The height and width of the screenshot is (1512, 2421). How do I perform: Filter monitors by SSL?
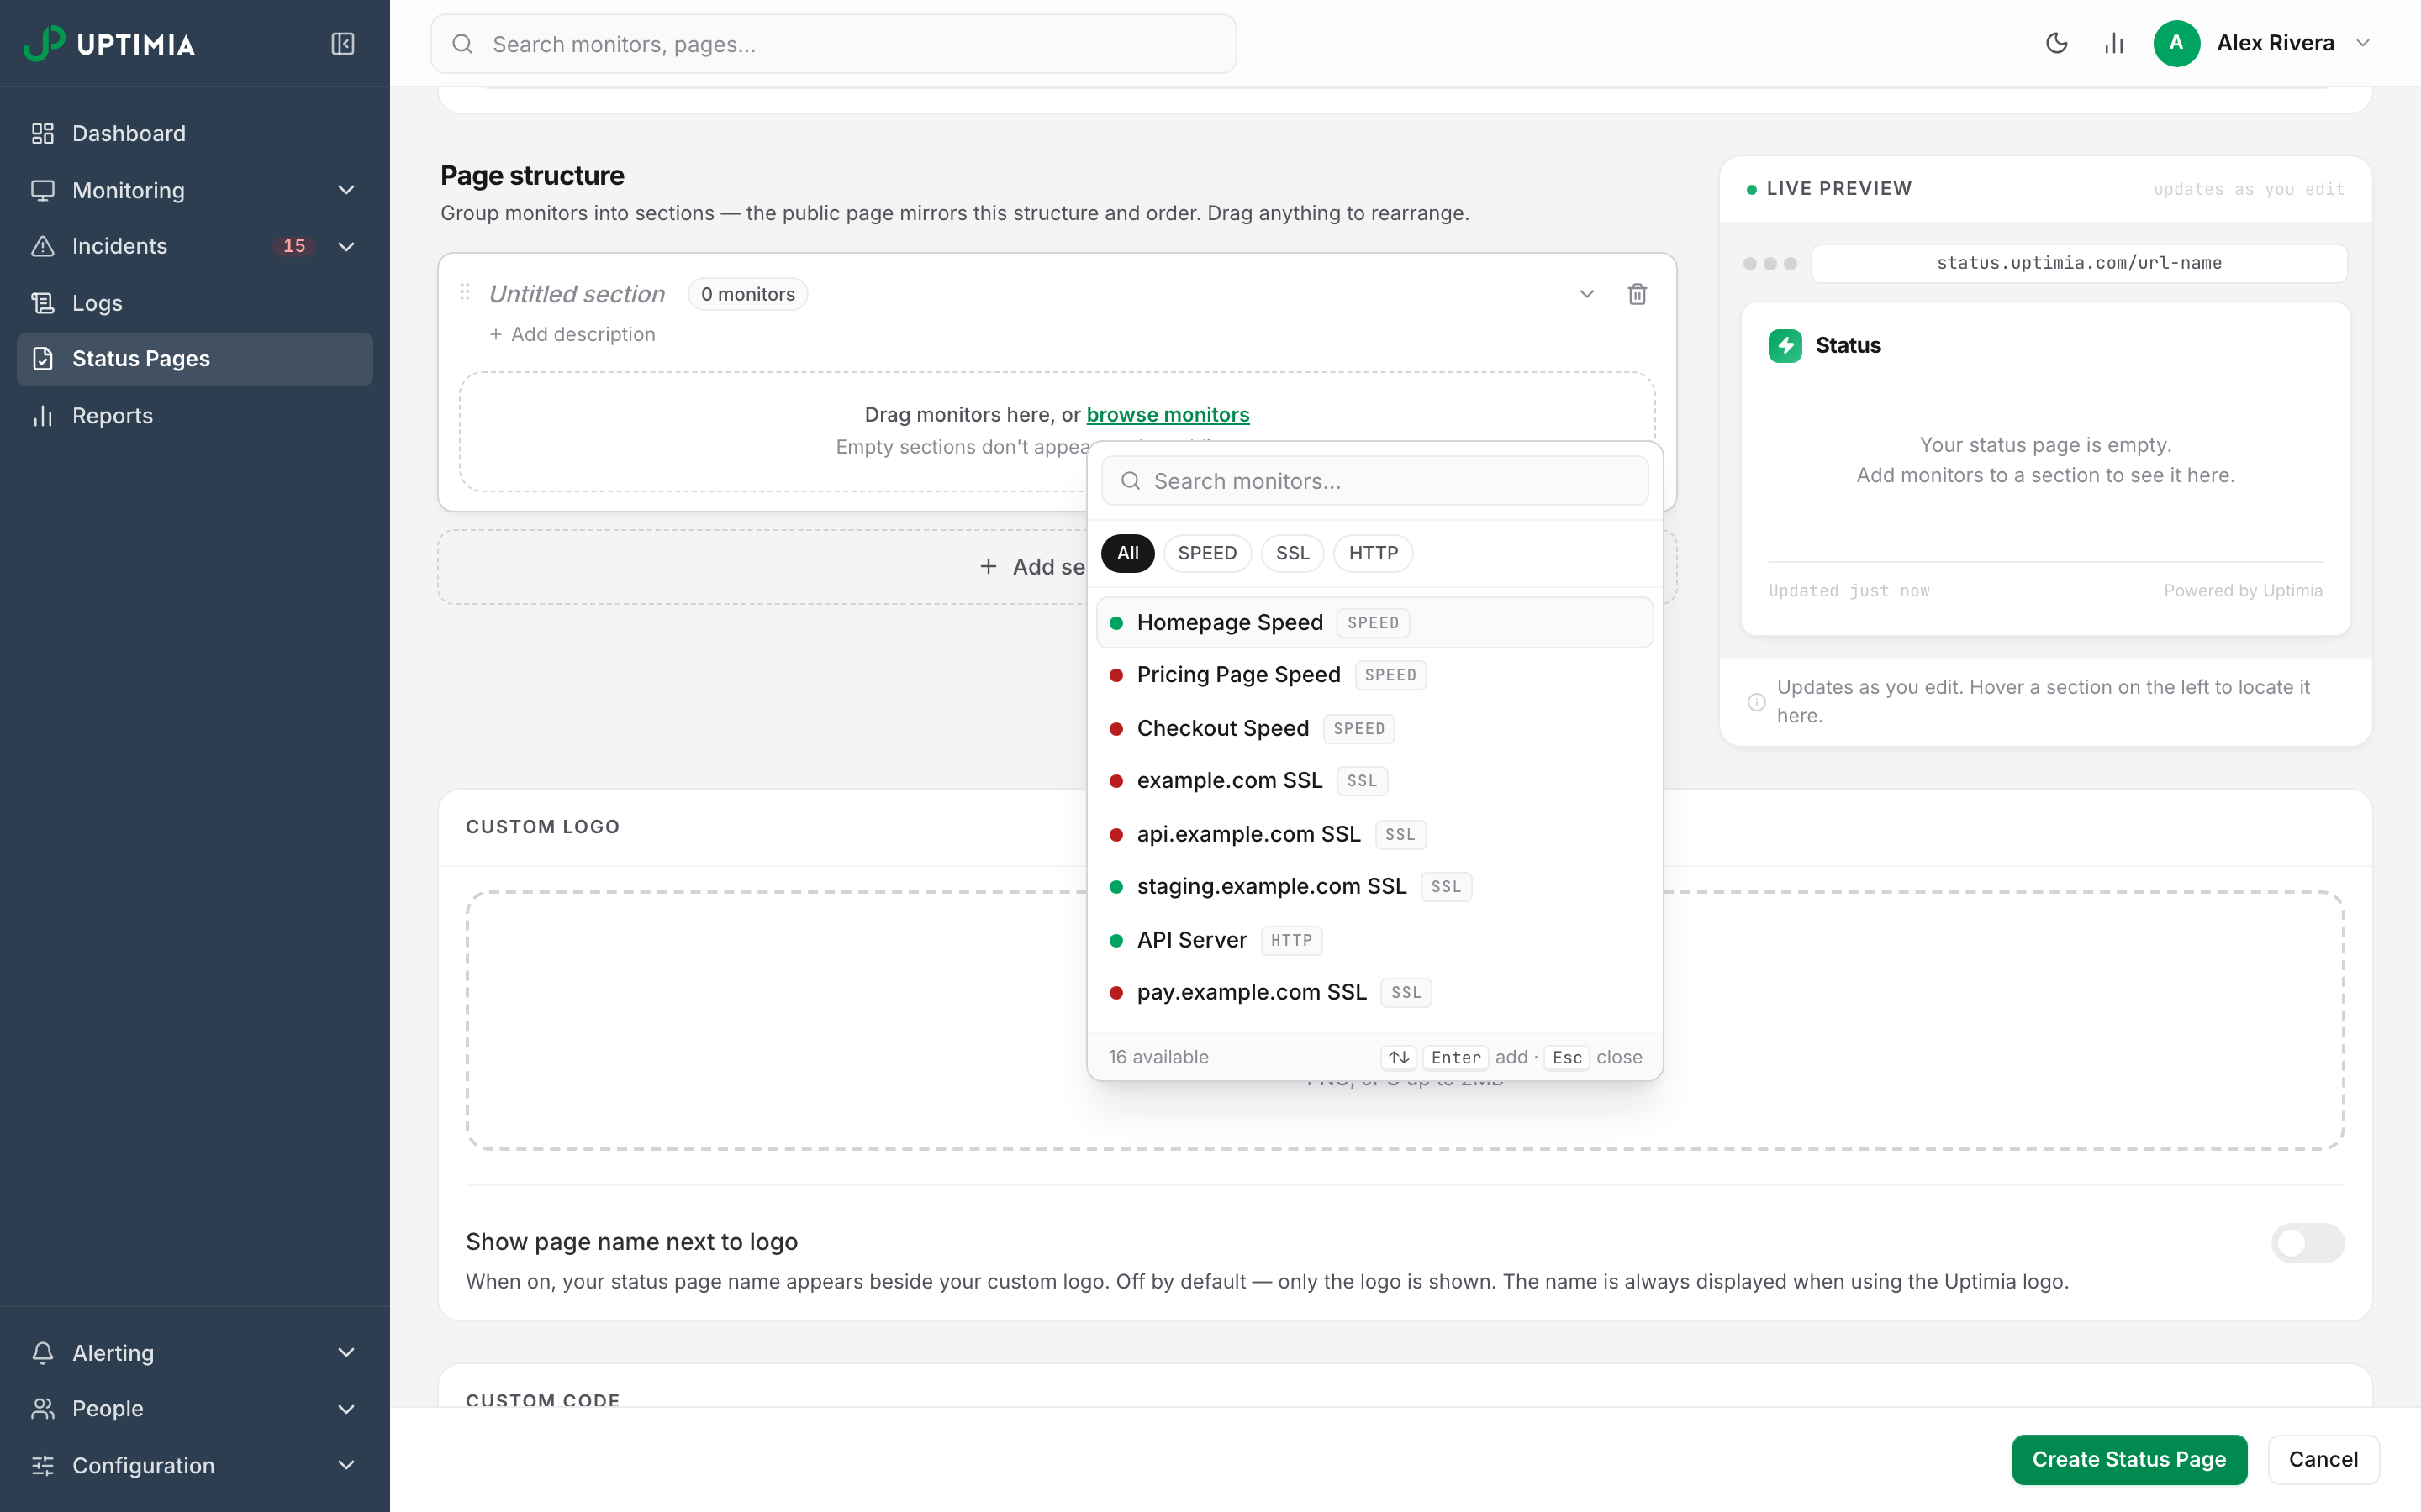click(x=1291, y=553)
